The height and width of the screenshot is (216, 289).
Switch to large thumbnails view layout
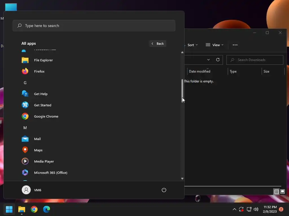point(283,192)
